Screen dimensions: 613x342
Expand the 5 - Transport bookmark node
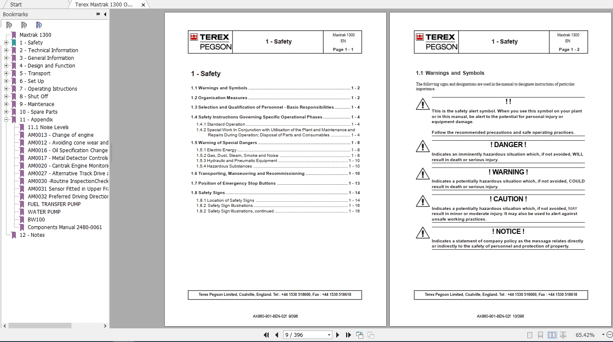pyautogui.click(x=6, y=74)
